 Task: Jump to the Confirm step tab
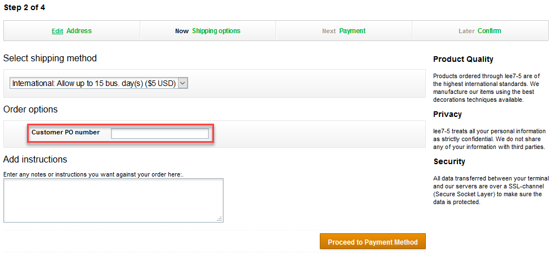pos(489,31)
